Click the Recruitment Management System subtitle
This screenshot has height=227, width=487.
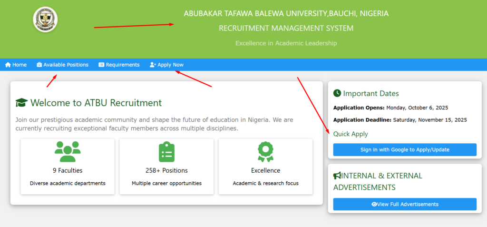pyautogui.click(x=286, y=28)
